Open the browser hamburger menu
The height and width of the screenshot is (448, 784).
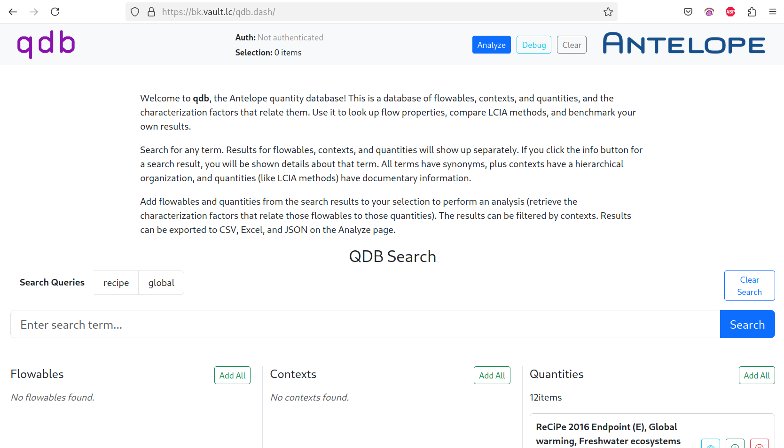(x=772, y=12)
